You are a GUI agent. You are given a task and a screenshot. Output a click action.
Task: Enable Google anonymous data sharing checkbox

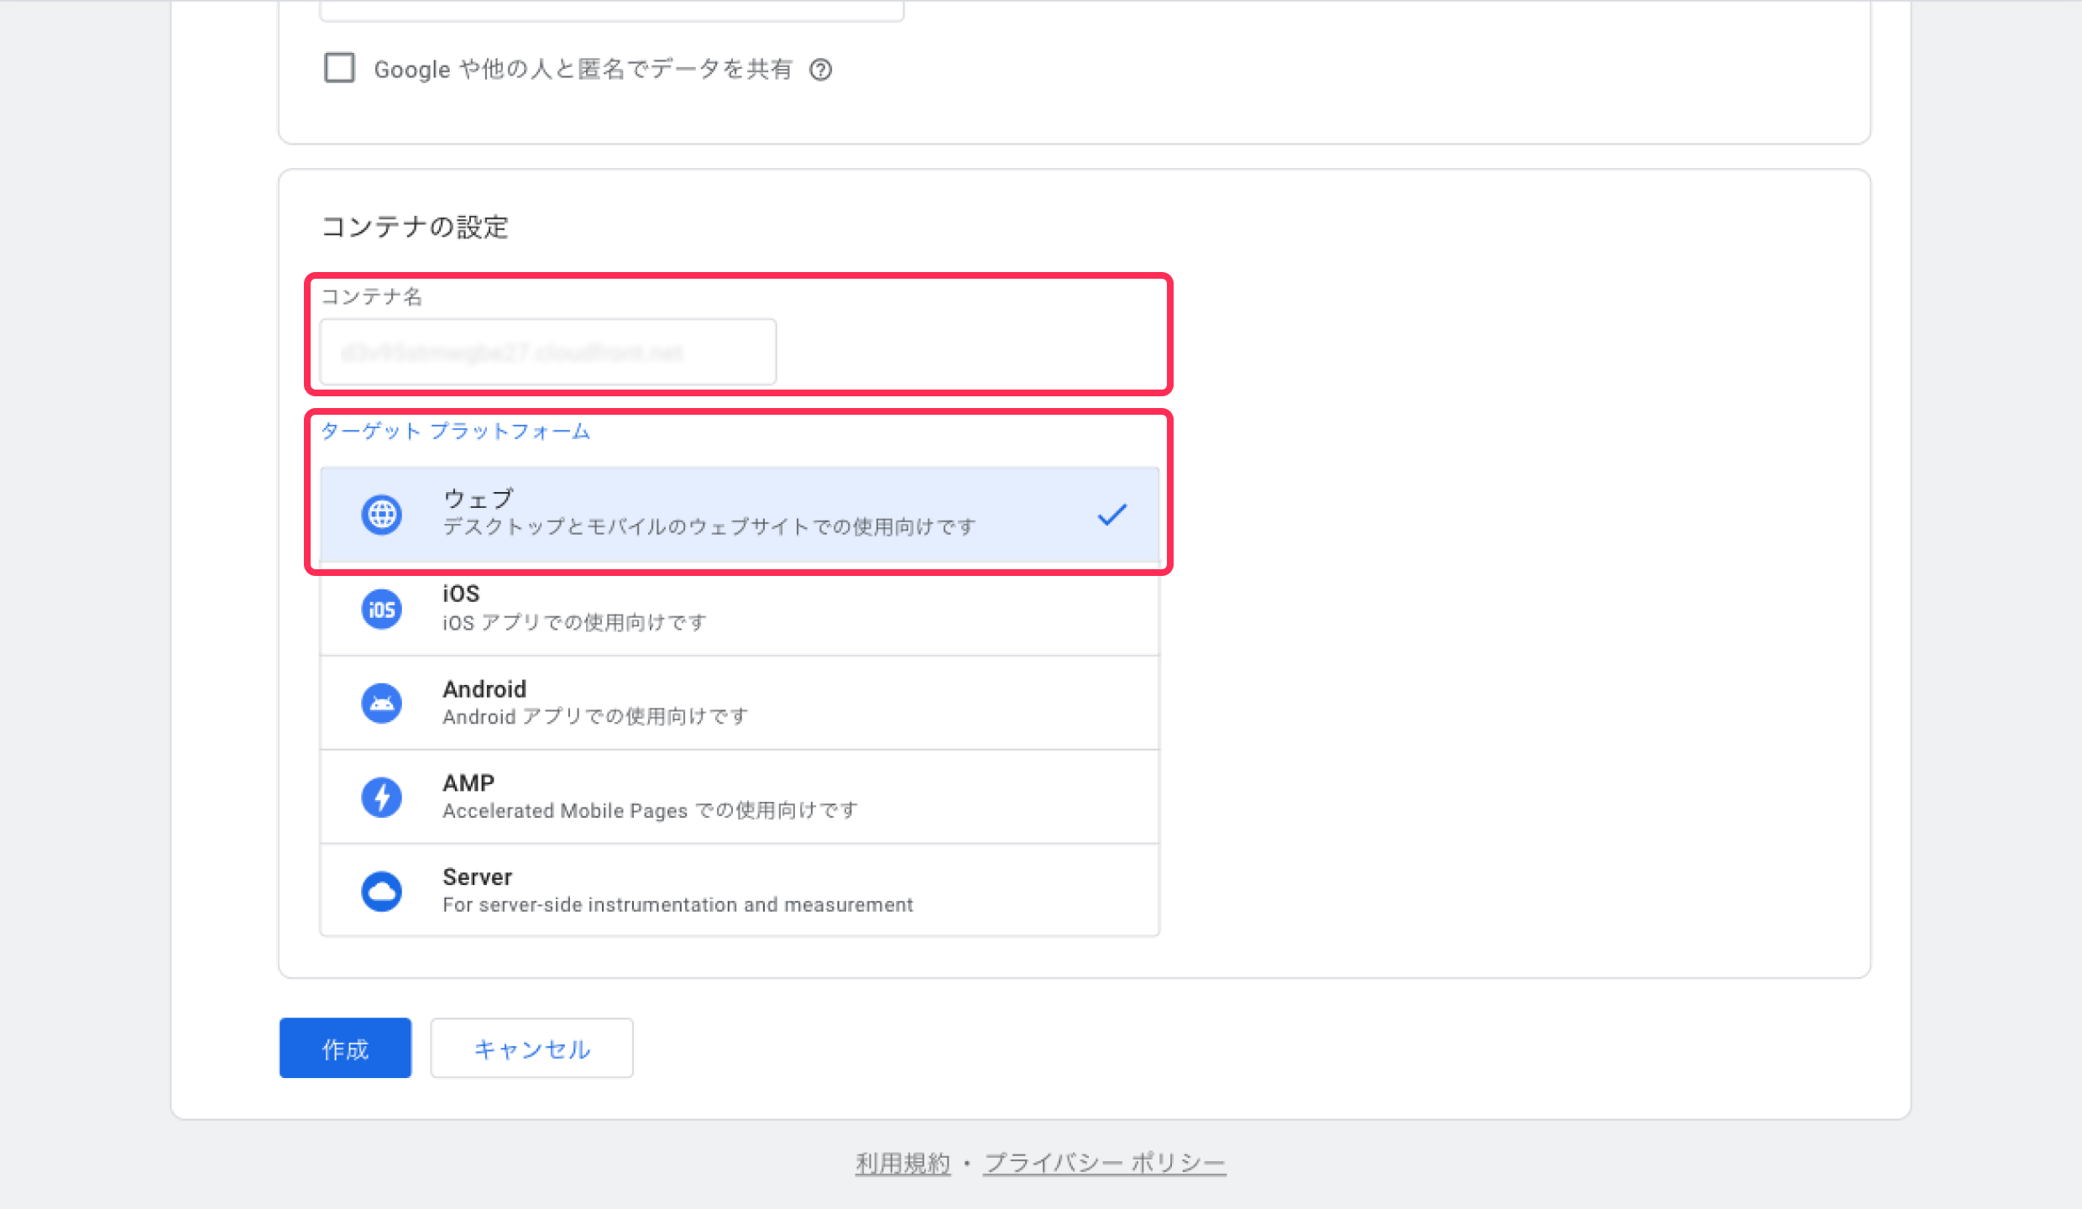339,68
